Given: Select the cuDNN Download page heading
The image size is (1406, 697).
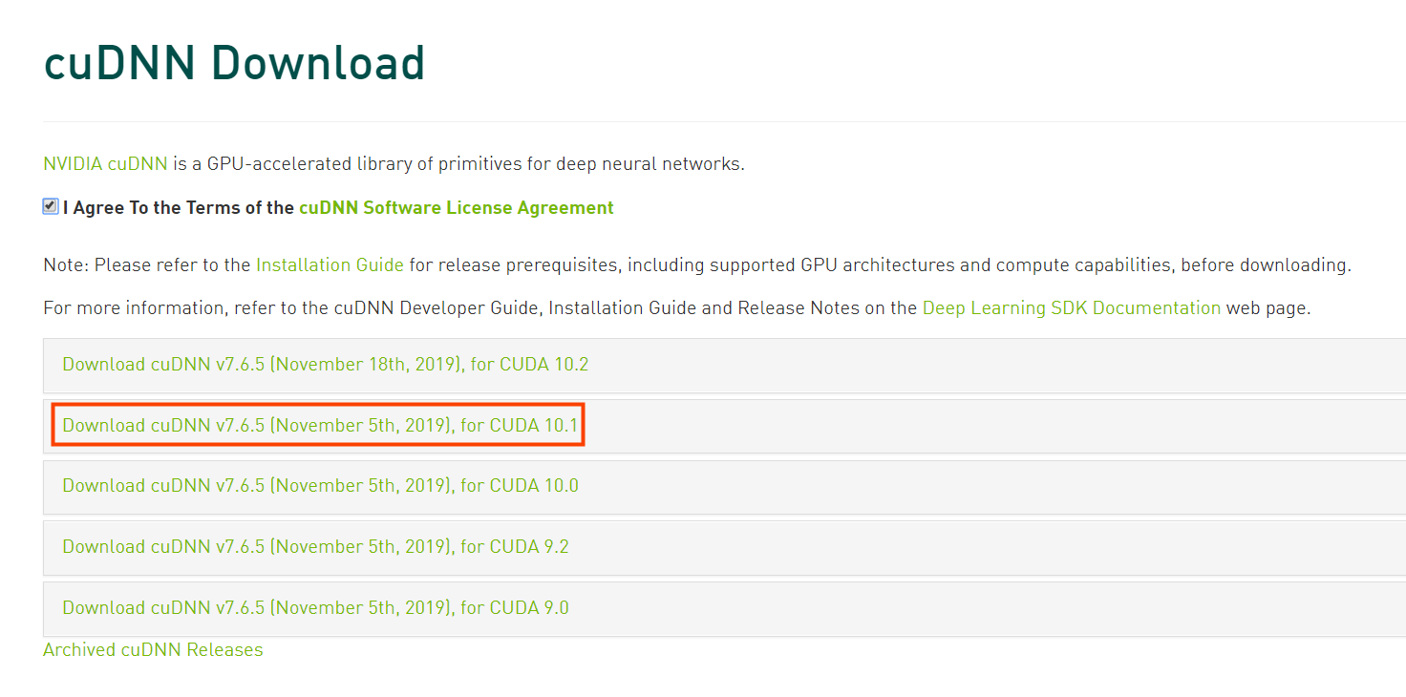Looking at the screenshot, I should coord(234,62).
